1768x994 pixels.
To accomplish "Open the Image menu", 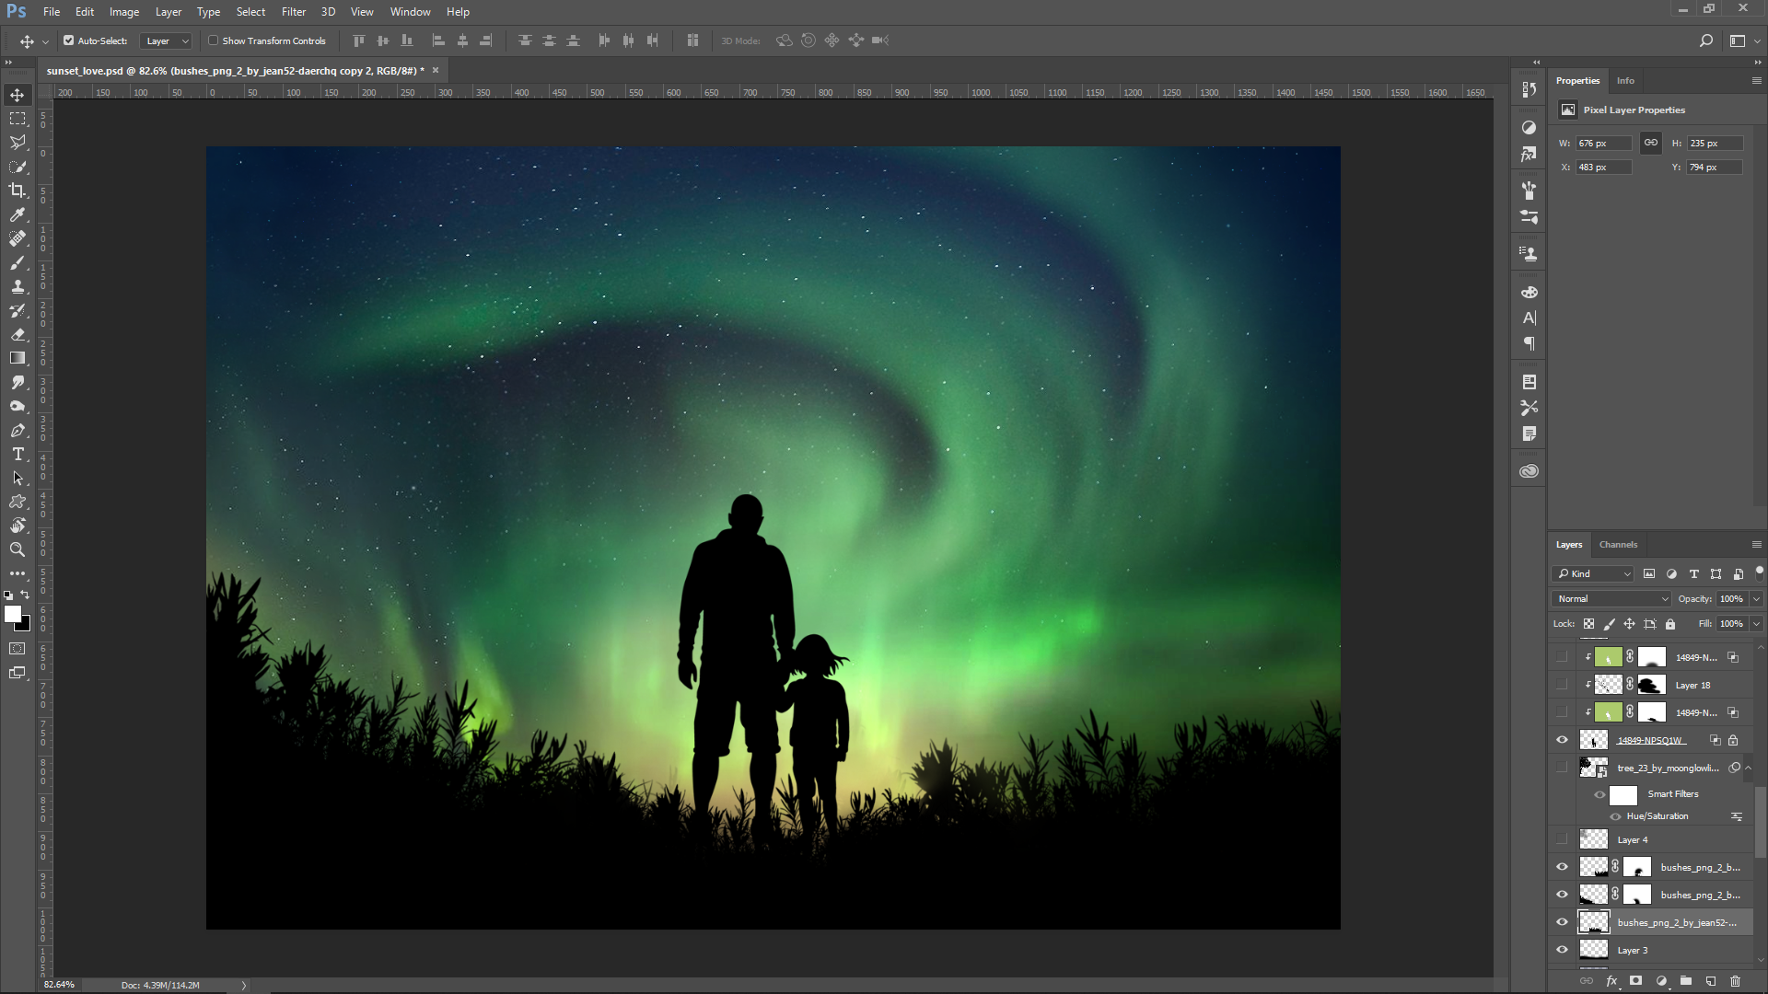I will point(124,12).
